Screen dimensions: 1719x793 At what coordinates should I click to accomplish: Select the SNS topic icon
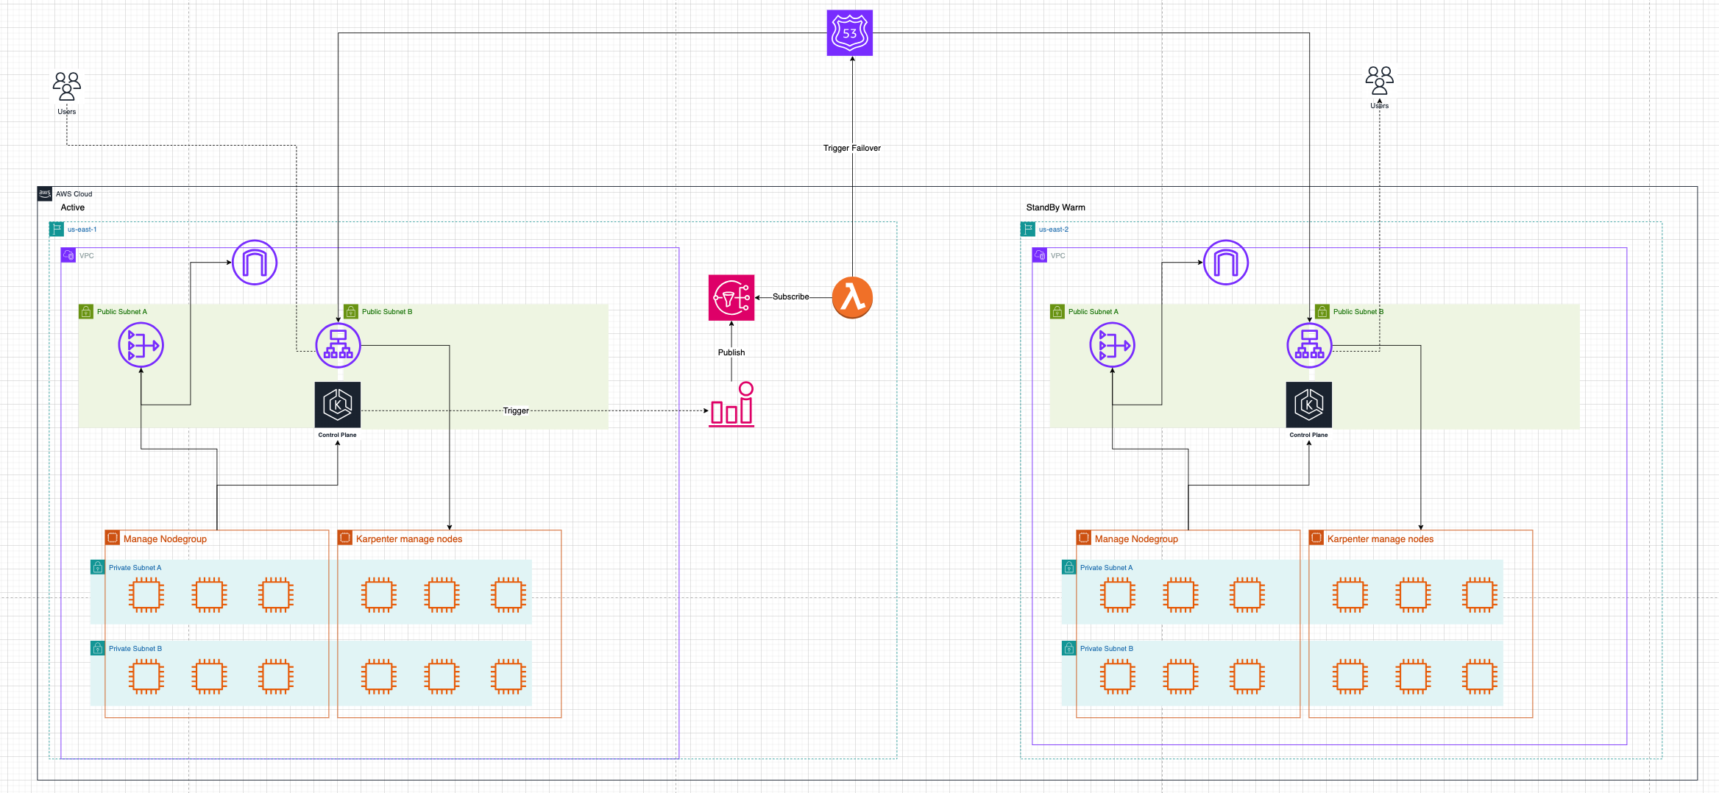coord(731,297)
